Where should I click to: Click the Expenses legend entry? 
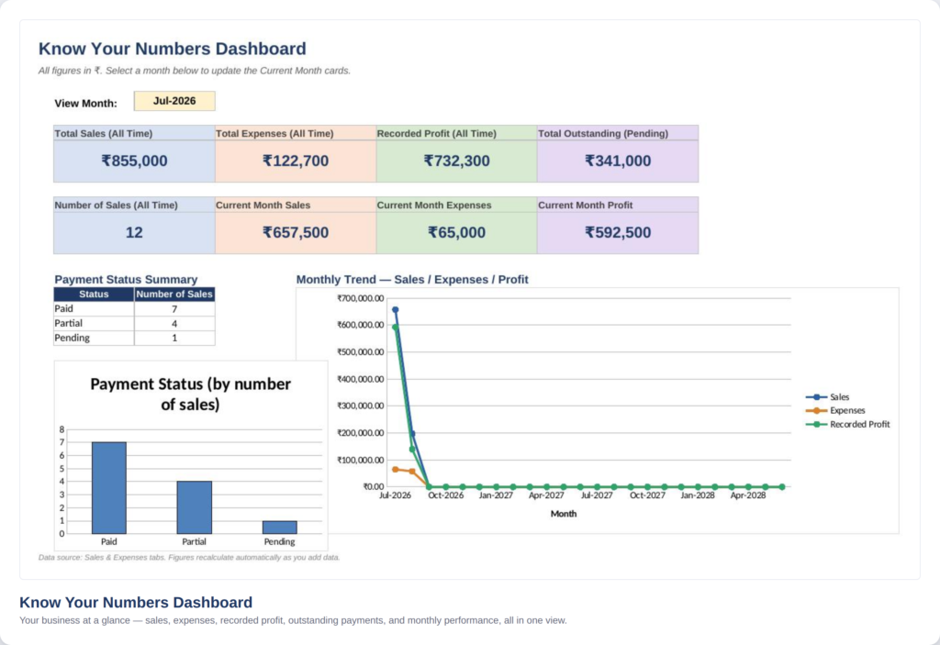coord(835,411)
